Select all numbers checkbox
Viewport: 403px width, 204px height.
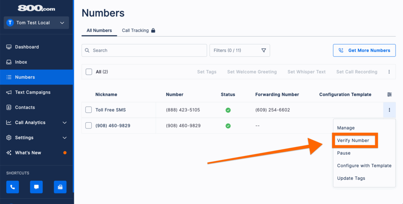pyautogui.click(x=89, y=72)
